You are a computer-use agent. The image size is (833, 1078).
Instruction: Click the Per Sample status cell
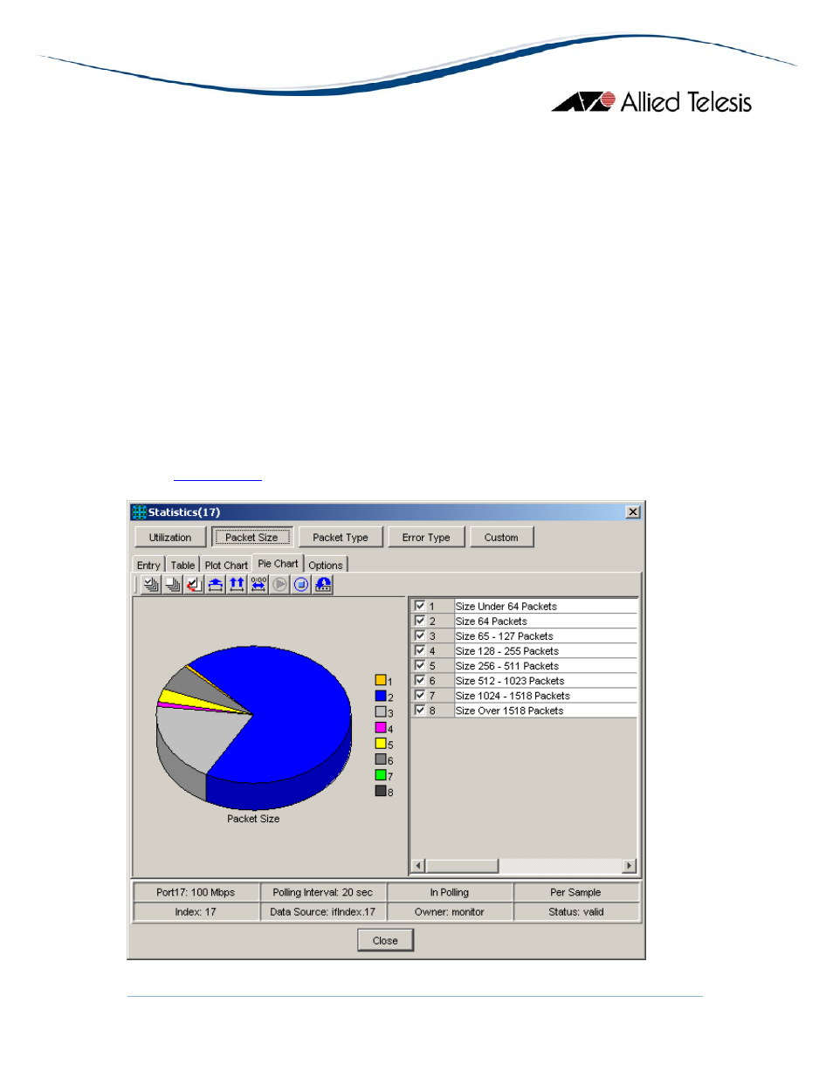pos(576,892)
